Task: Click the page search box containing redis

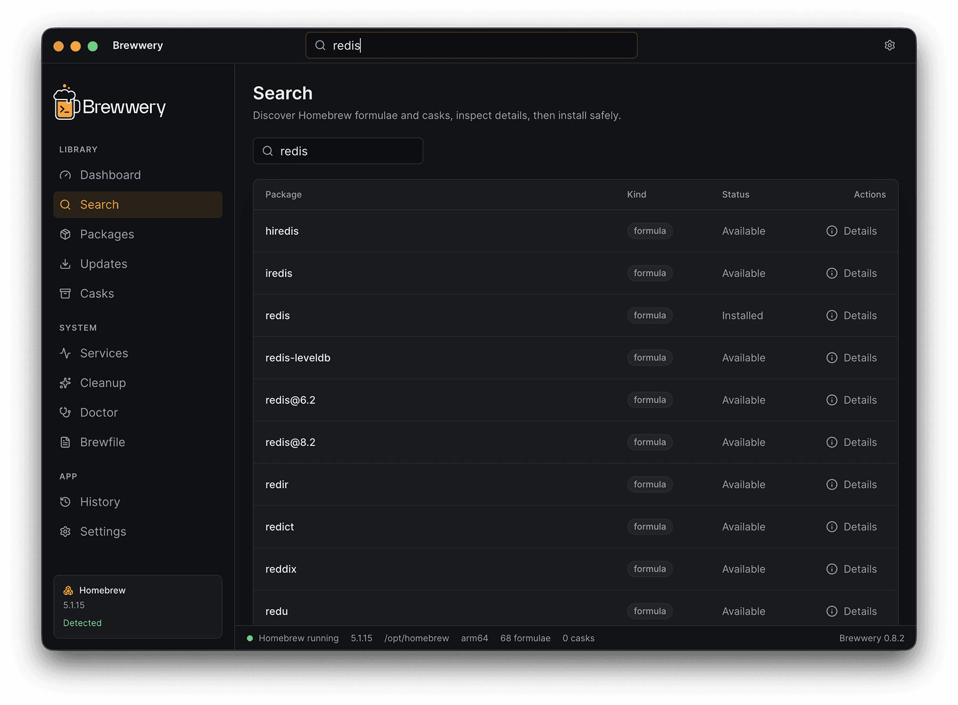Action: click(338, 151)
